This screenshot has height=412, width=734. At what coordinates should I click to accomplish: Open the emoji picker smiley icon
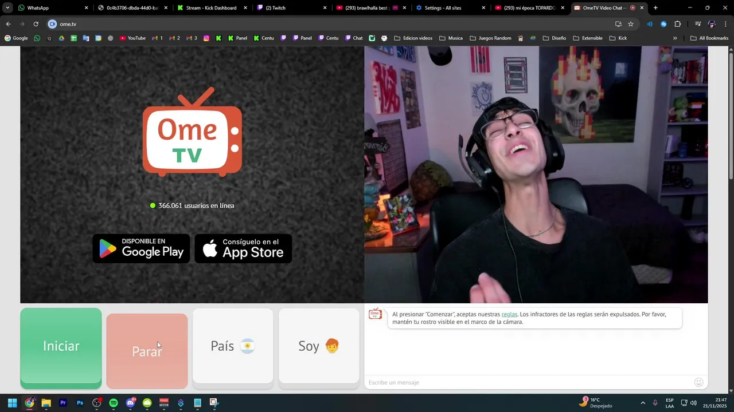pos(698,382)
